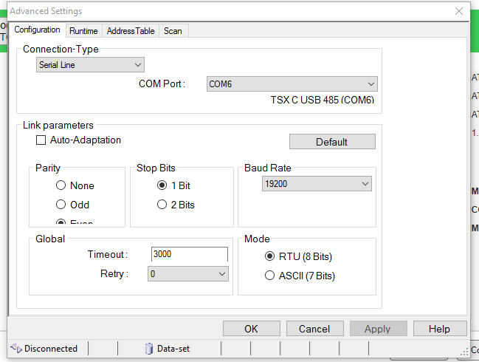Open the Scan tab
Viewport: 479px width, 362px height.
pos(173,31)
